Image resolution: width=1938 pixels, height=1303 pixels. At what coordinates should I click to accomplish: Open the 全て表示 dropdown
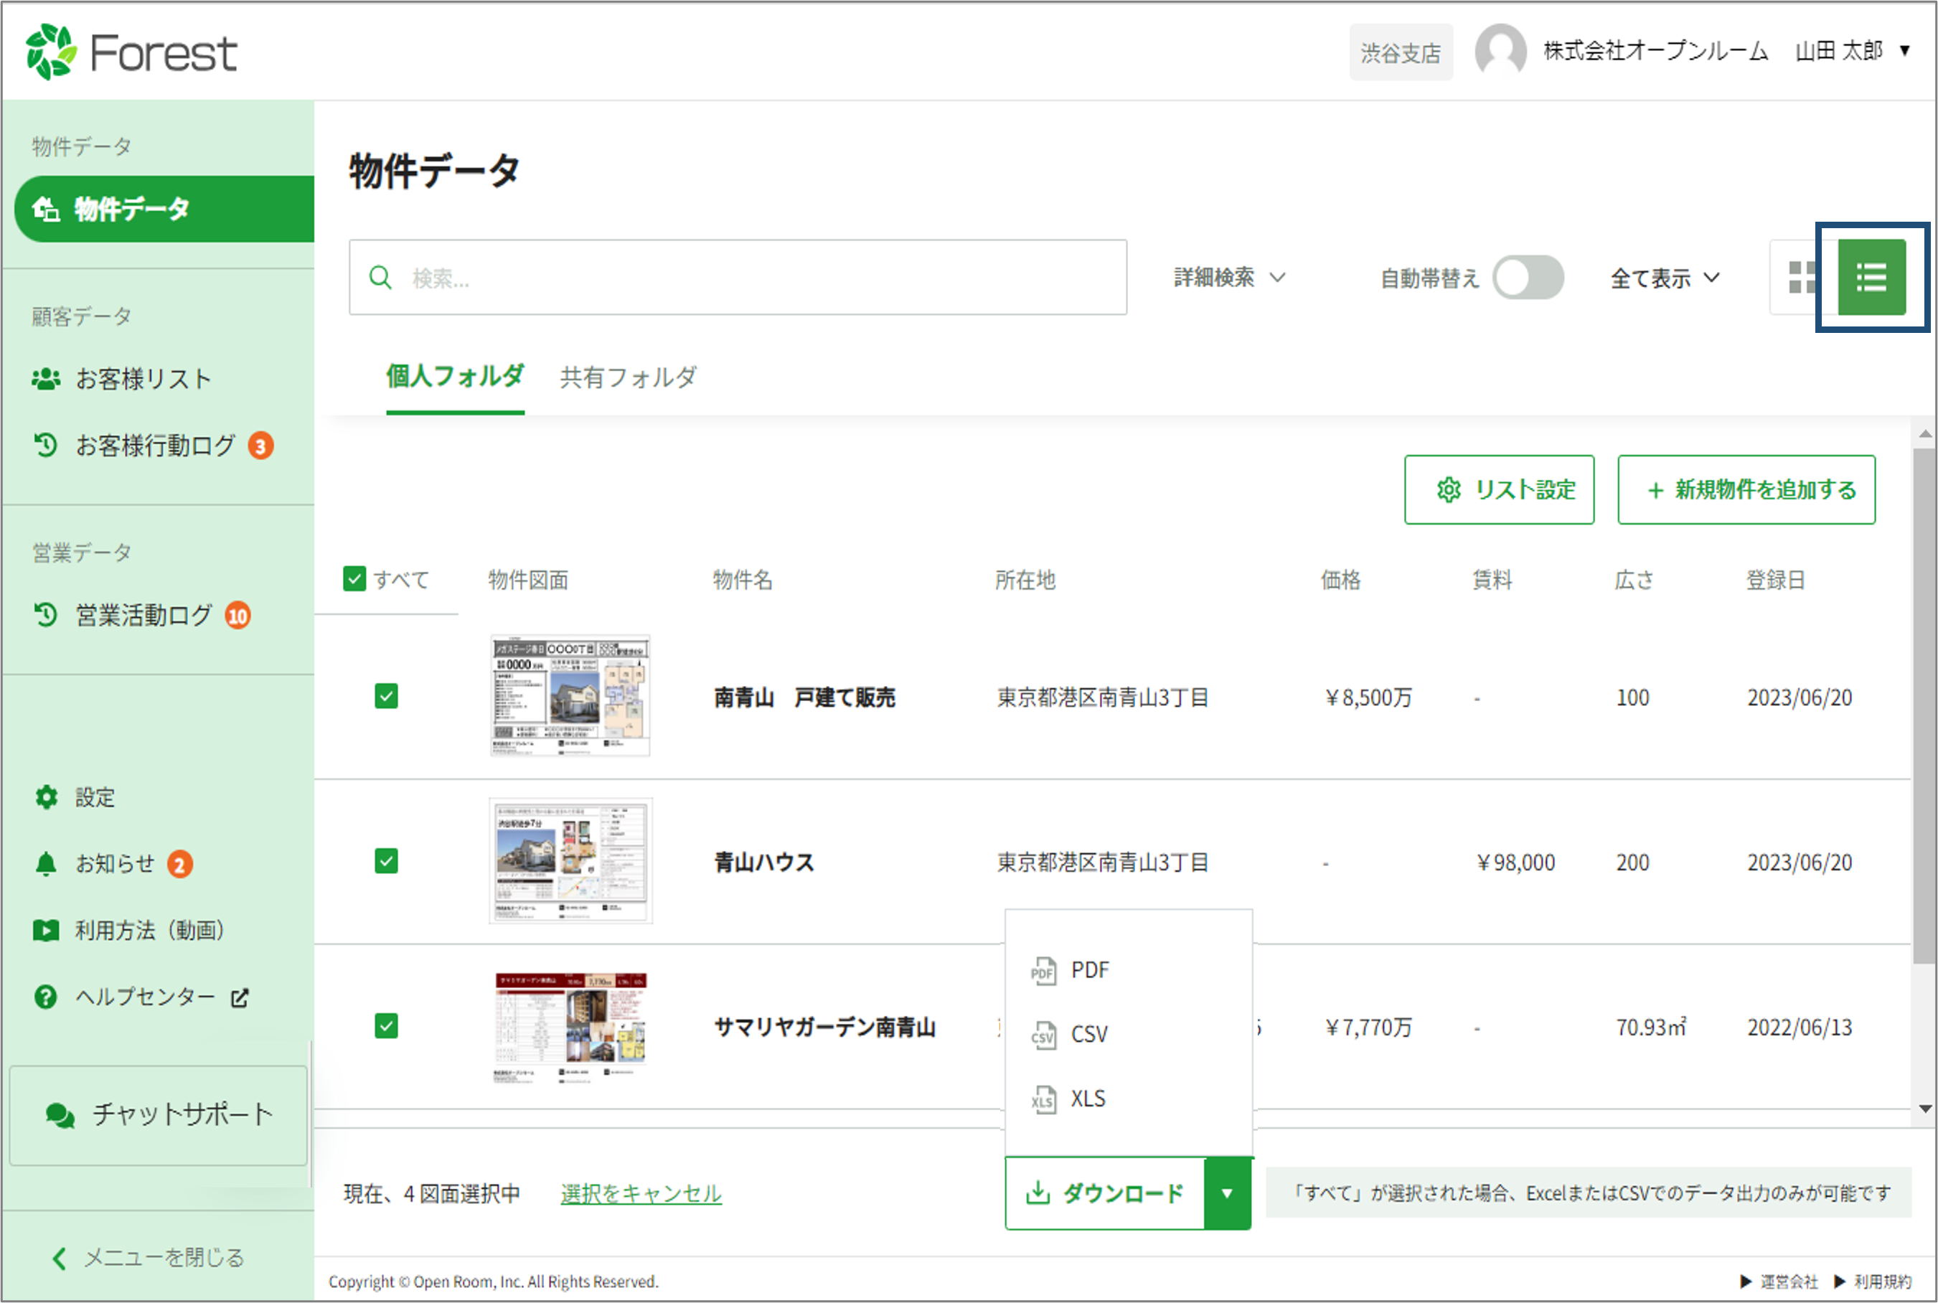[x=1664, y=278]
